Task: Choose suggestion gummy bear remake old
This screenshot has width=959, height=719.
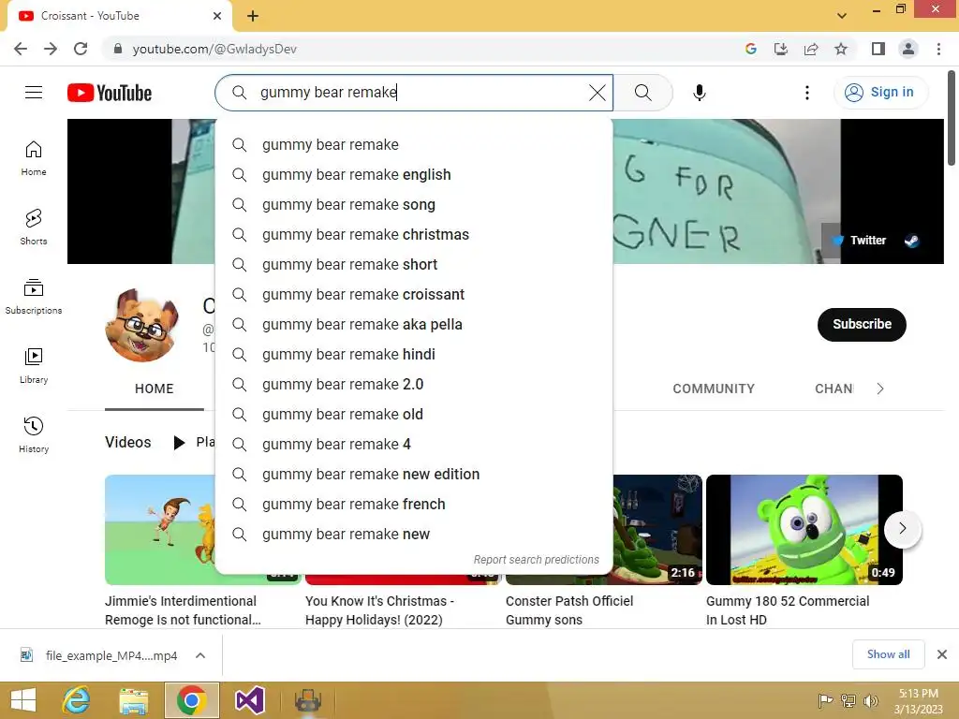Action: (x=414, y=415)
